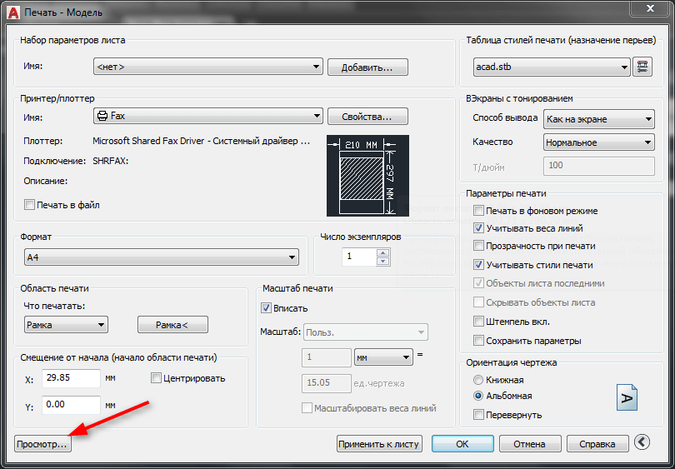Click the Просмотр preview button
Screen dimensions: 675x469
pos(42,444)
